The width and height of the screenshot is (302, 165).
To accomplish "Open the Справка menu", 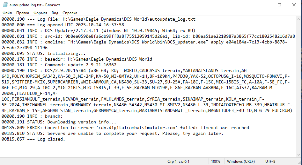I will [x=70, y=13].
